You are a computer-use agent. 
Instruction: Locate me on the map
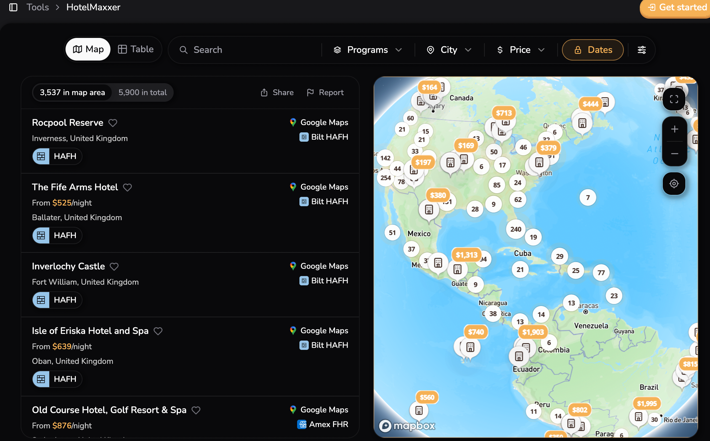point(674,184)
